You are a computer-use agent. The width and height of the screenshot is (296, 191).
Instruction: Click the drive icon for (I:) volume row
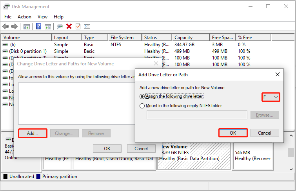[5, 45]
